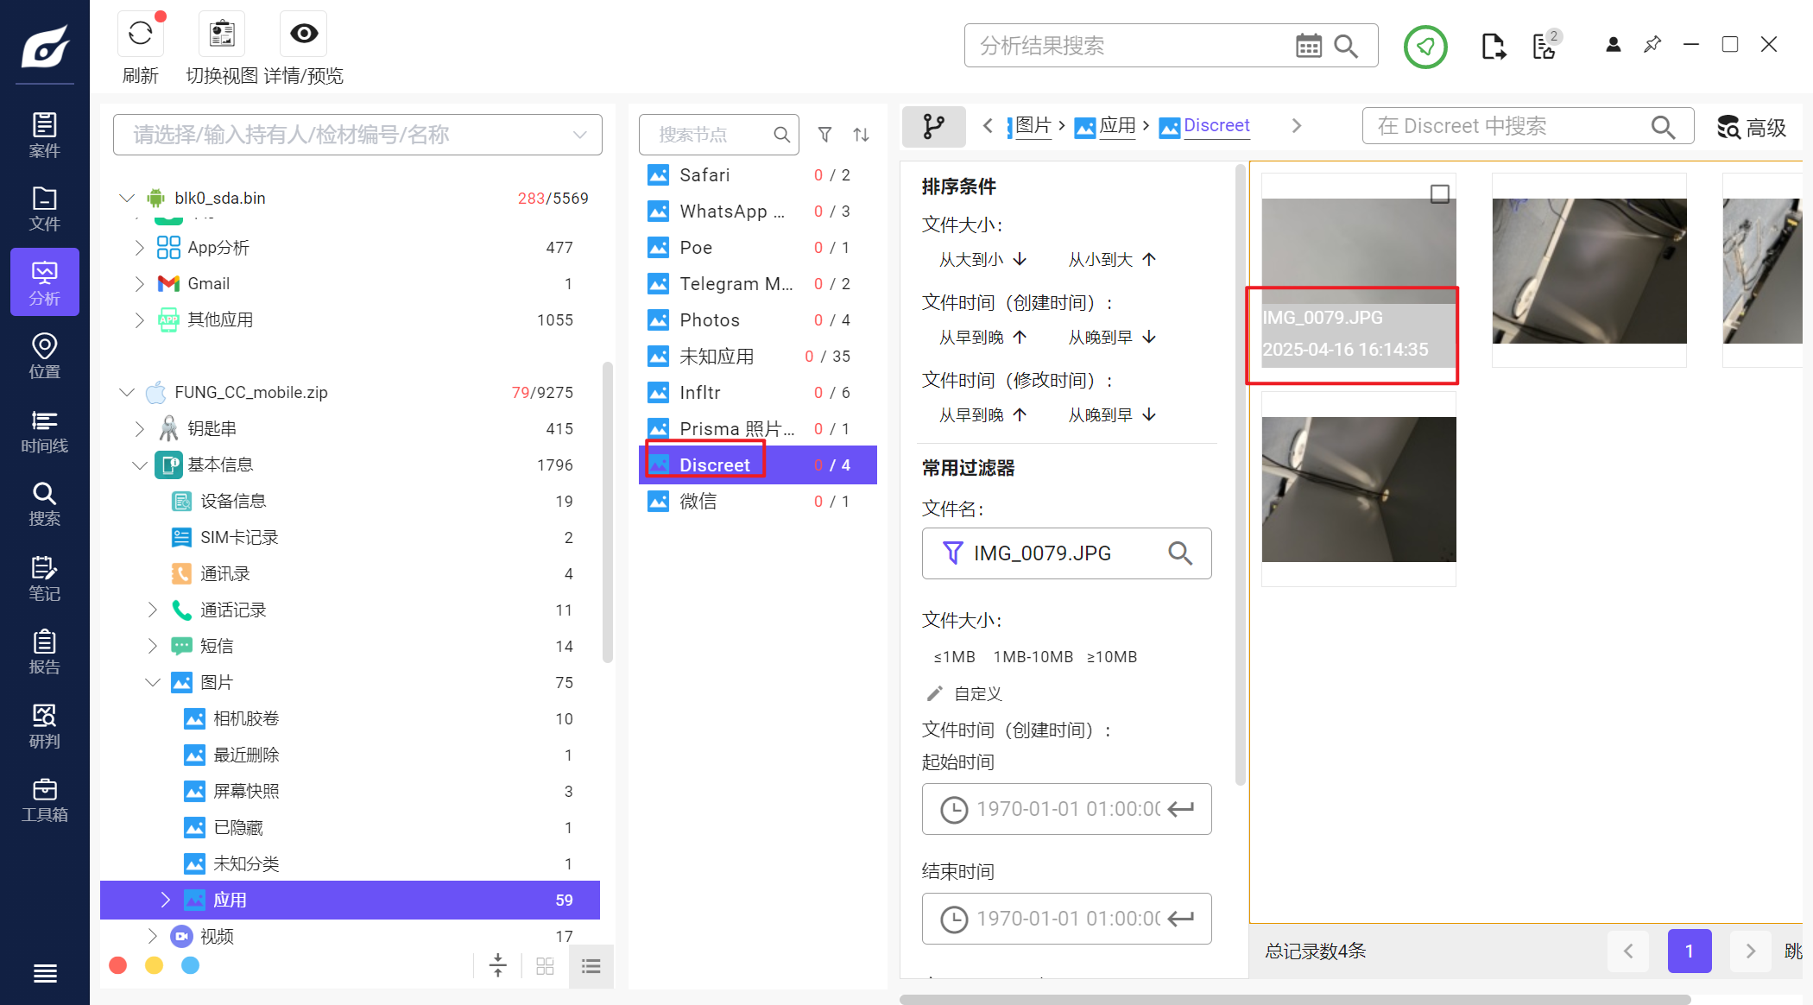Image resolution: width=1813 pixels, height=1005 pixels.
Task: Open the Toolbox (工具箱) sidebar icon
Action: [44, 800]
